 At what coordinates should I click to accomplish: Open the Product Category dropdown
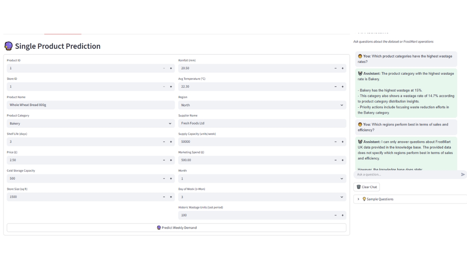90,124
